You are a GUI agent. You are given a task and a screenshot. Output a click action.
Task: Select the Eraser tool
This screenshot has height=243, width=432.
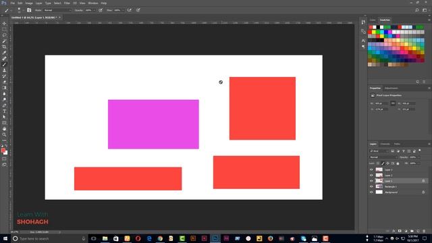[4, 82]
